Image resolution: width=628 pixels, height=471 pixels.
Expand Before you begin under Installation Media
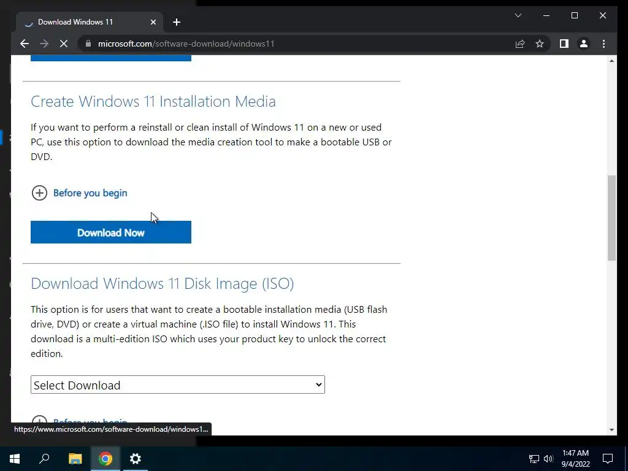click(x=39, y=193)
